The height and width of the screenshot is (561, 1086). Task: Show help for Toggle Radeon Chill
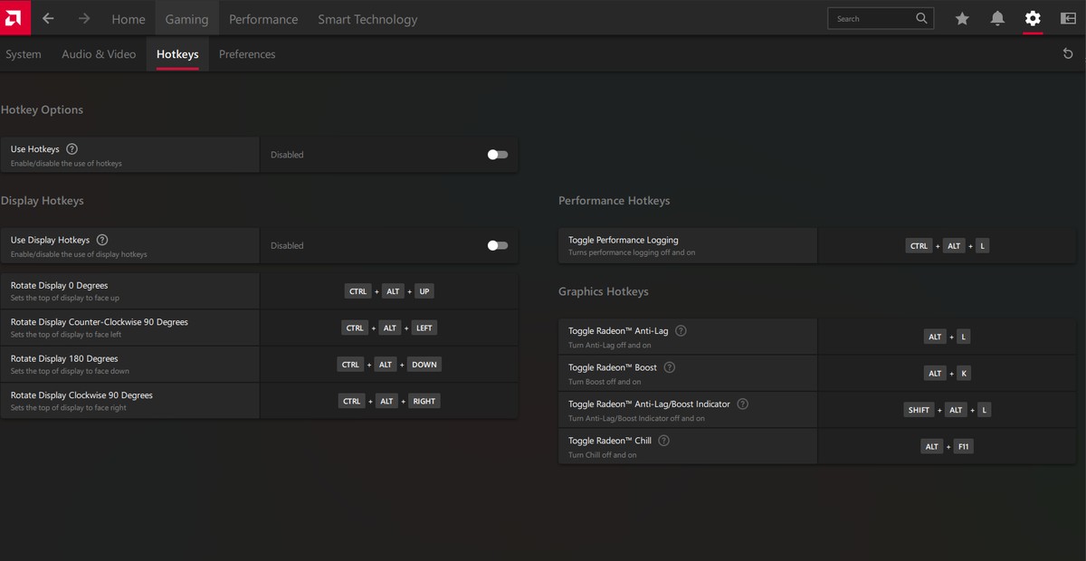(x=664, y=441)
